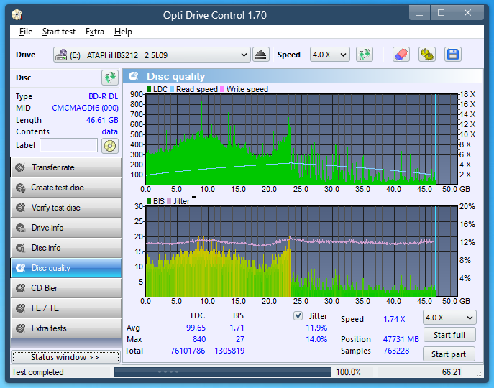Click the label apply icon next to Label field

(x=109, y=146)
